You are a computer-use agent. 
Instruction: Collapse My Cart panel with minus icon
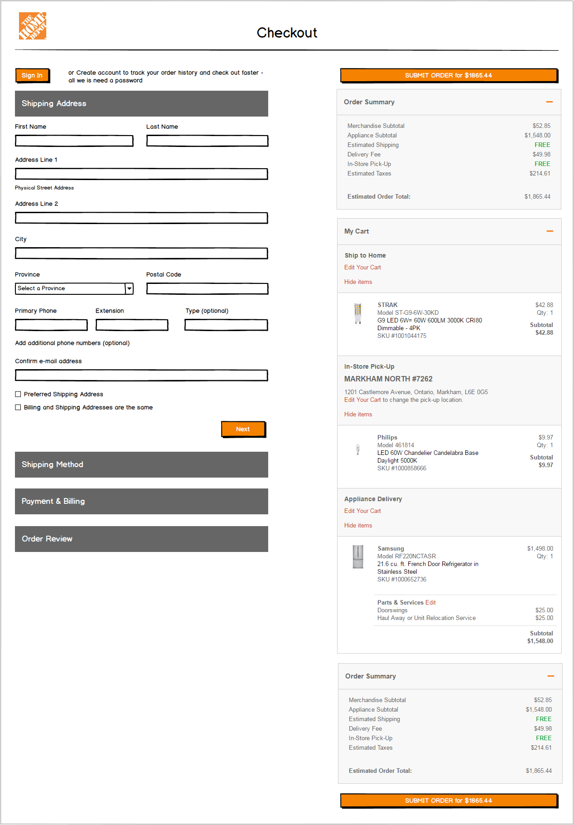click(550, 231)
